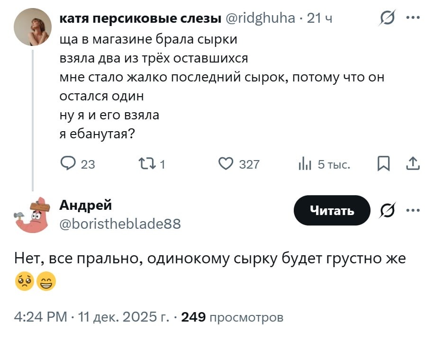This screenshot has width=434, height=341.
Task: Click the Андрей display name
Action: 86,205
